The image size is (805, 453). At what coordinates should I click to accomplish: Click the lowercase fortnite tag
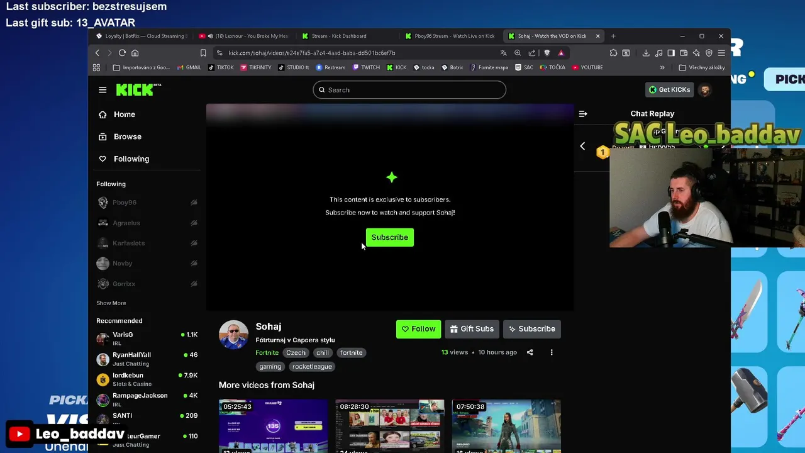tap(352, 353)
